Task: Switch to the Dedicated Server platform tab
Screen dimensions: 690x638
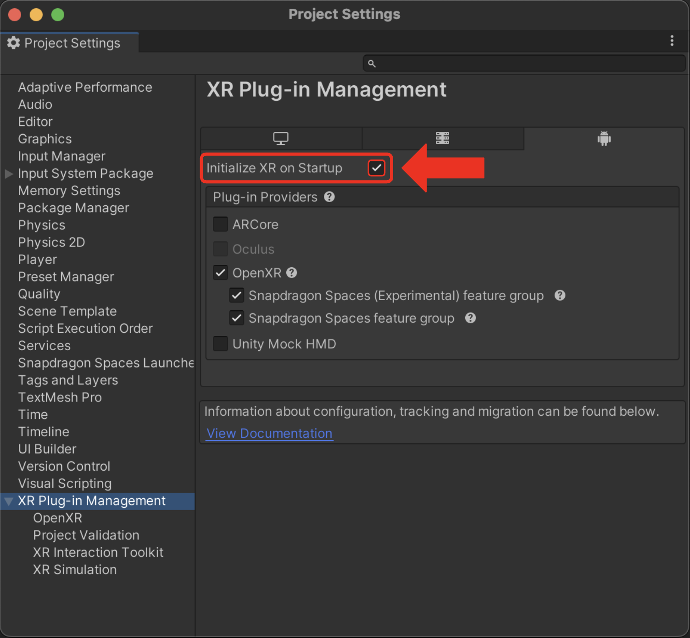Action: click(x=443, y=138)
